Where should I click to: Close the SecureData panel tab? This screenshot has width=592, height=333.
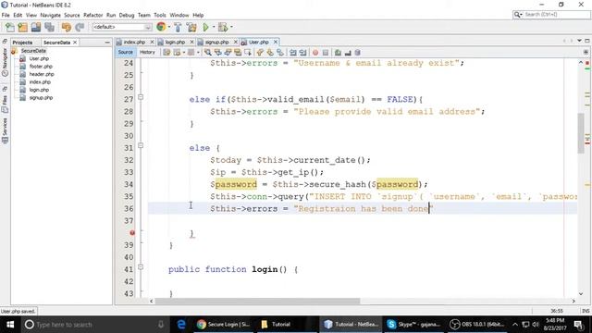75,43
